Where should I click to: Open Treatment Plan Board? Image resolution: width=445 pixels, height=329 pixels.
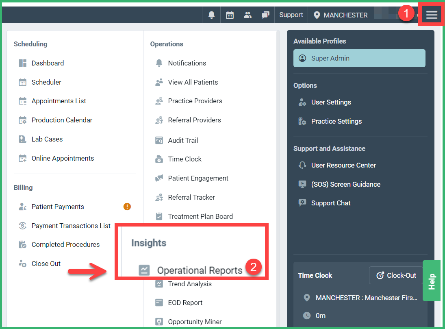coord(200,216)
